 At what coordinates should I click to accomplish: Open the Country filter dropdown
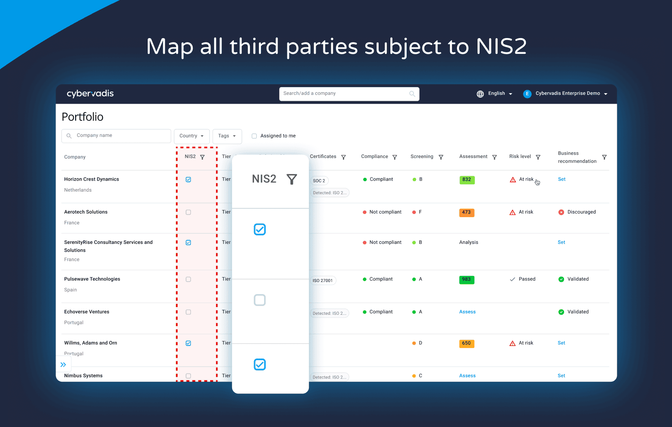192,136
